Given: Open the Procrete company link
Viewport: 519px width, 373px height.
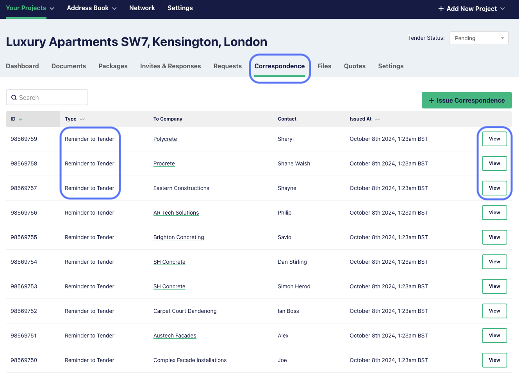Looking at the screenshot, I should (x=164, y=163).
